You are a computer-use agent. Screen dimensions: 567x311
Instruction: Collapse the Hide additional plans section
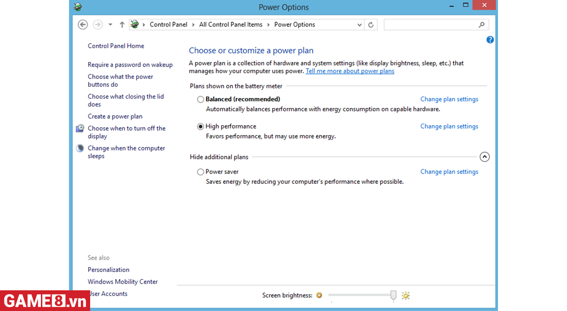[484, 157]
